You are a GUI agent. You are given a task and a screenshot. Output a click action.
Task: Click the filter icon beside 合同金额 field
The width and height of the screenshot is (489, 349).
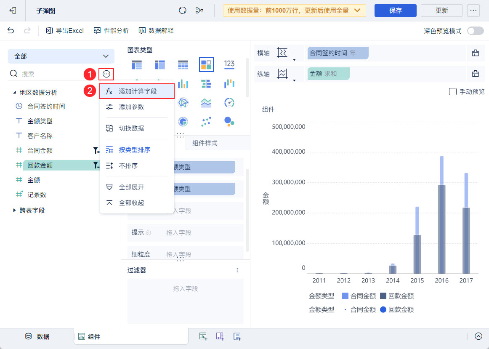point(96,151)
